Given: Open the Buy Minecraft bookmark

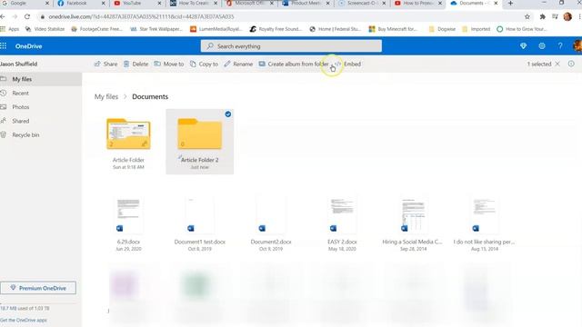Looking at the screenshot, I should click(x=393, y=29).
